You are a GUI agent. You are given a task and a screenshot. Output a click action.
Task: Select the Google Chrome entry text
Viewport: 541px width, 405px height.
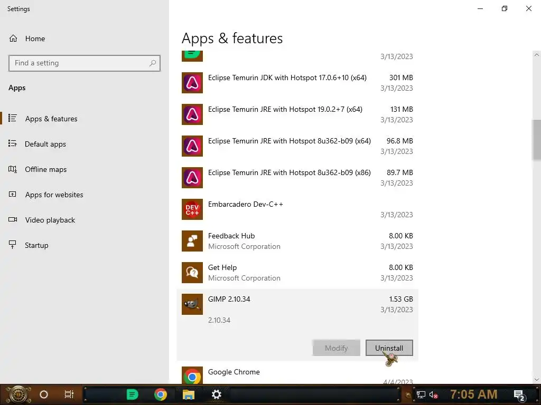pyautogui.click(x=234, y=372)
